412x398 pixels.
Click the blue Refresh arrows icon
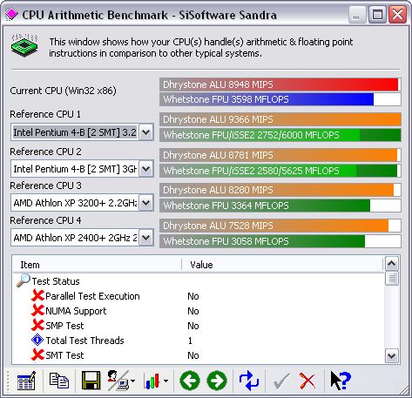point(249,381)
